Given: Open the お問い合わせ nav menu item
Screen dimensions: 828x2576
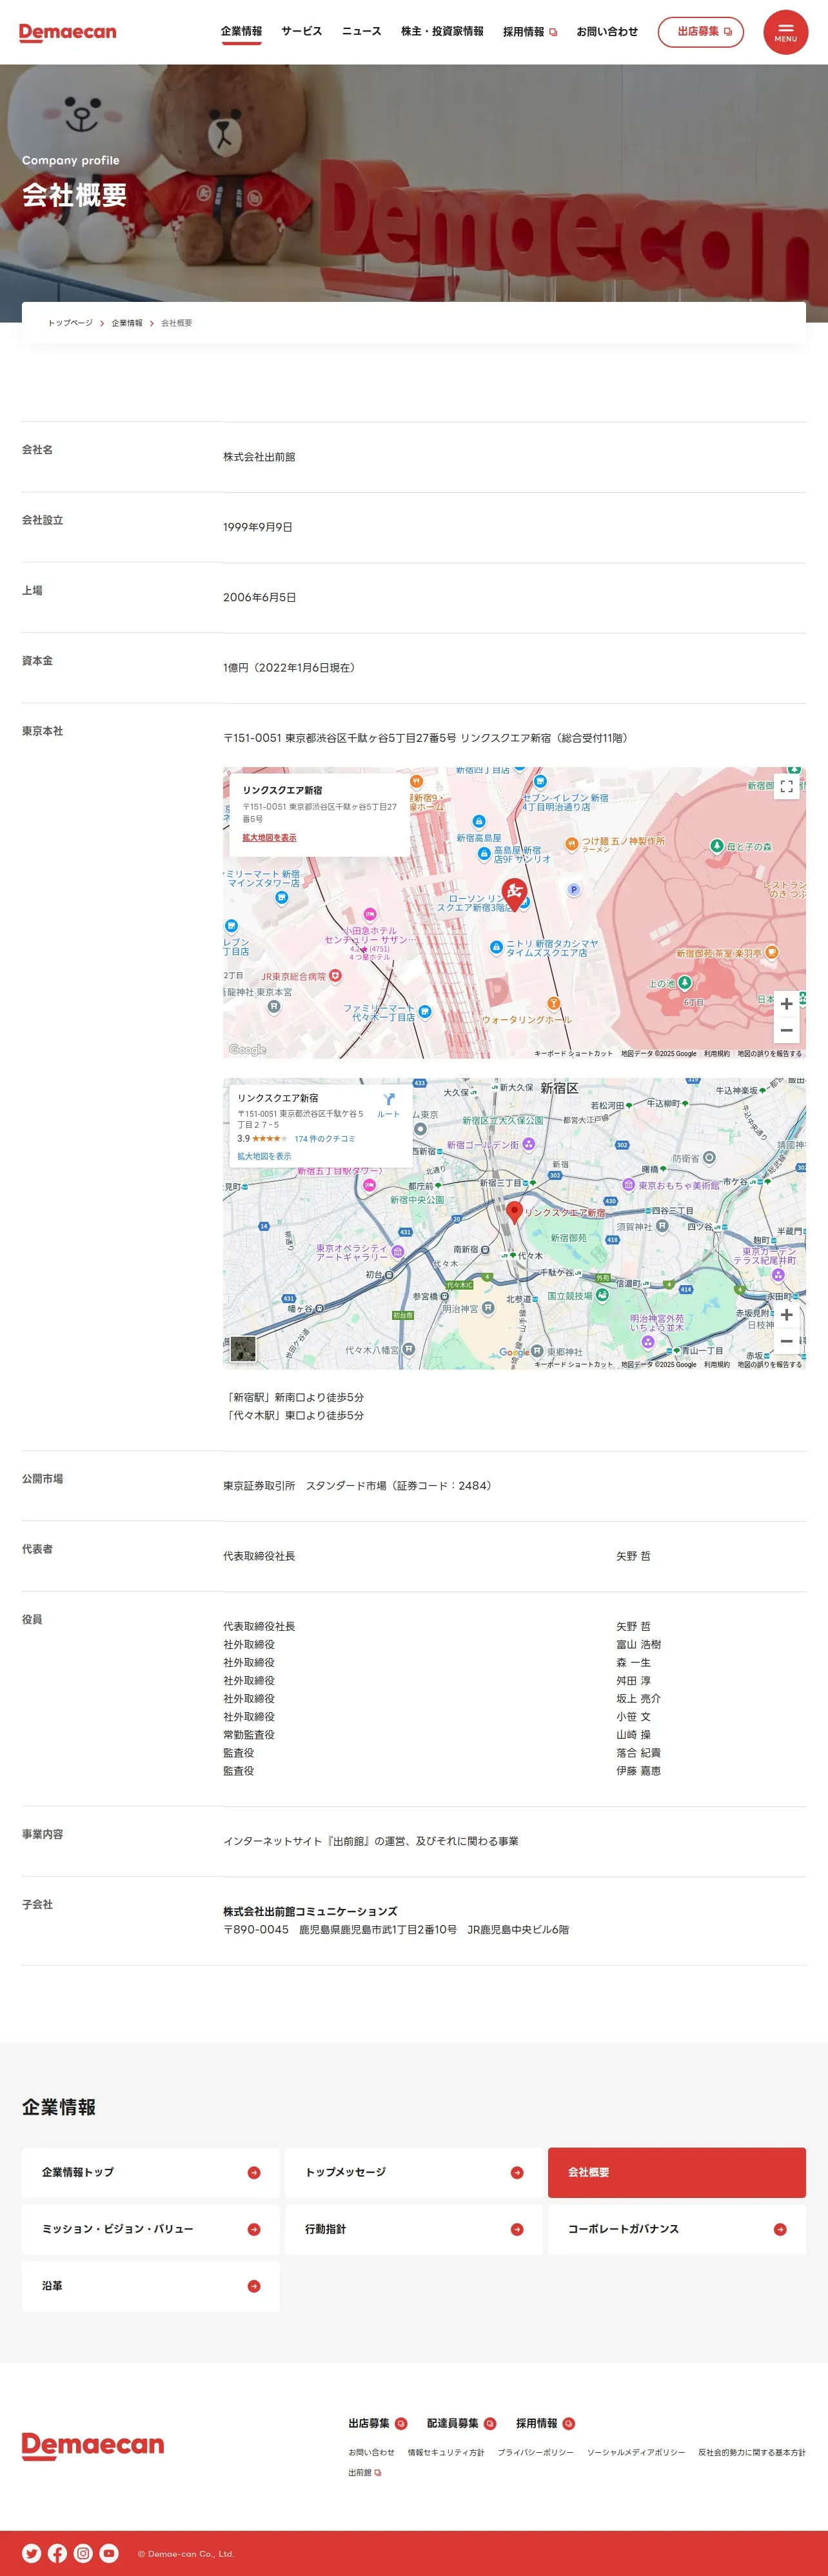Looking at the screenshot, I should click(x=607, y=31).
